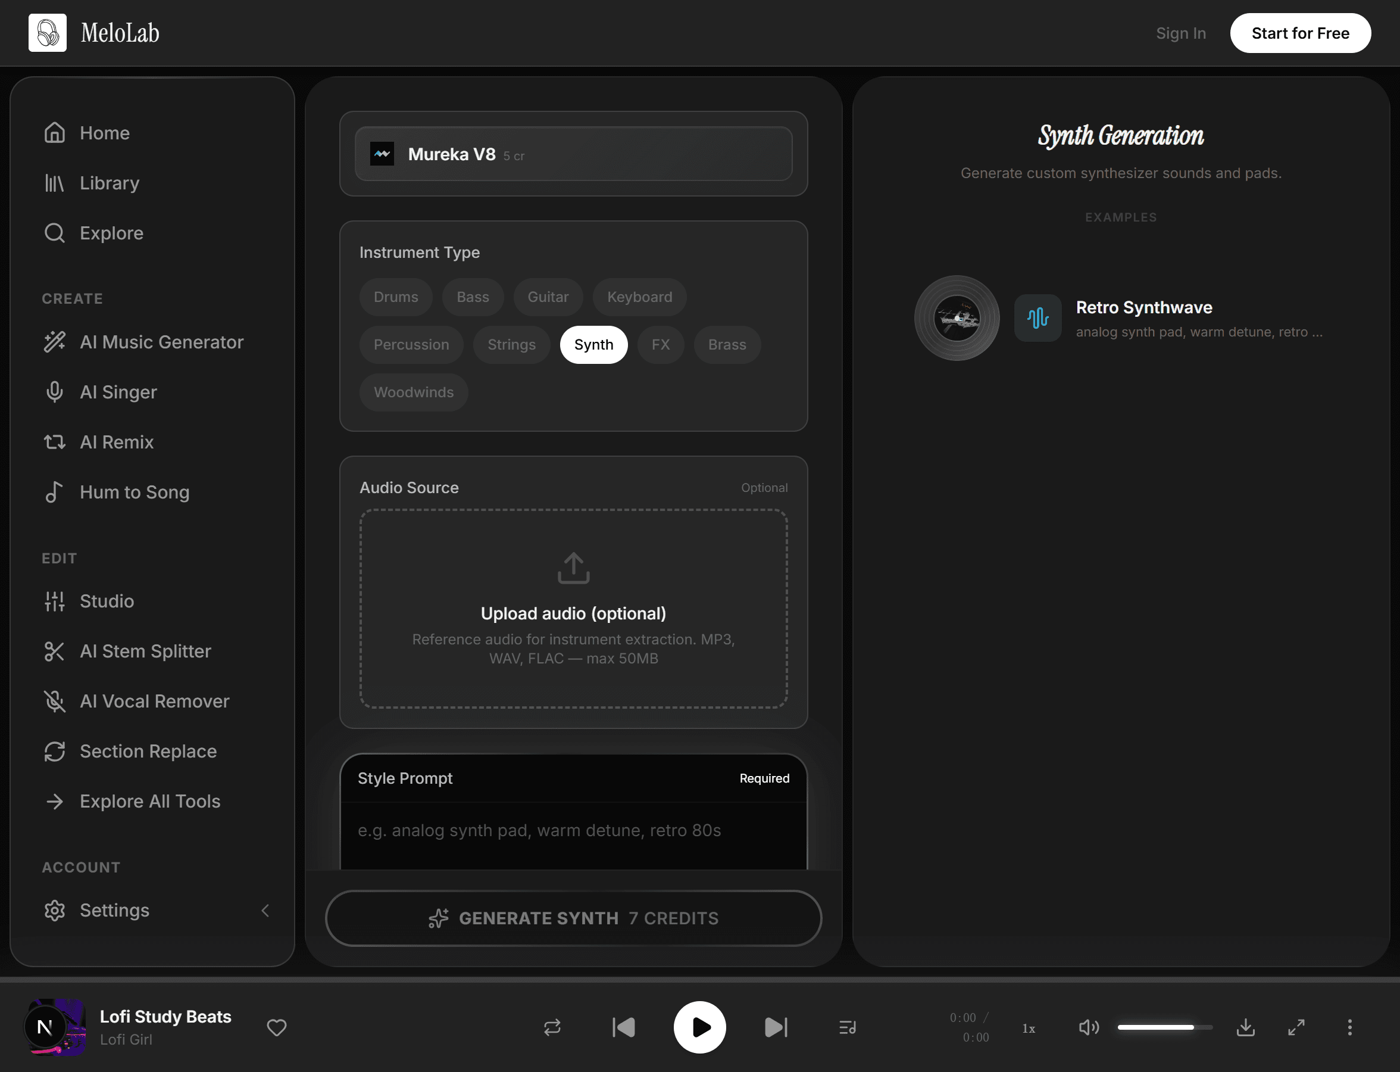Click the Lofi Study Beats album cover

coord(55,1027)
